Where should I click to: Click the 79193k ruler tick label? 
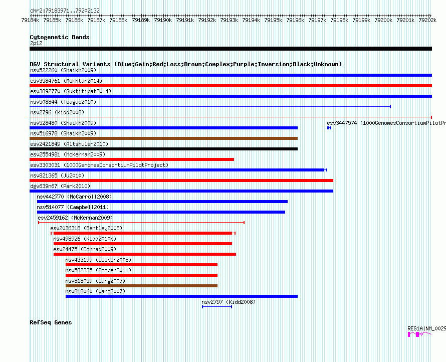(x=229, y=20)
